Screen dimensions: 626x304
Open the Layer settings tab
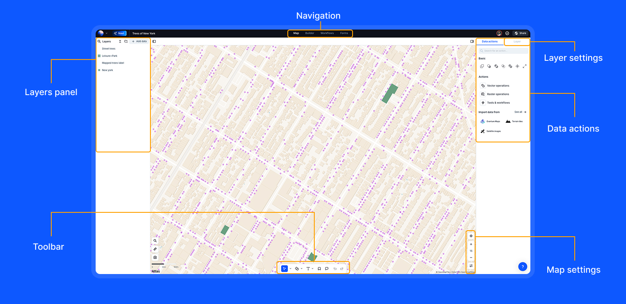pos(517,42)
